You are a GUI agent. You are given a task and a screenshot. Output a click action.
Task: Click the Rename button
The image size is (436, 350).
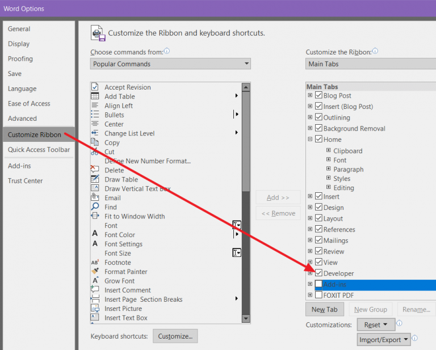pyautogui.click(x=416, y=310)
